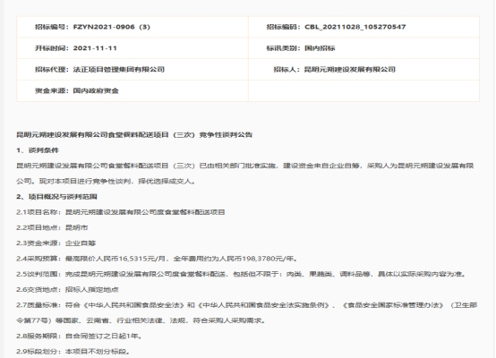Viewport: 496px width, 358px height.
Task: Click the 2.7质量标准 quality standard line
Action: coord(247,312)
